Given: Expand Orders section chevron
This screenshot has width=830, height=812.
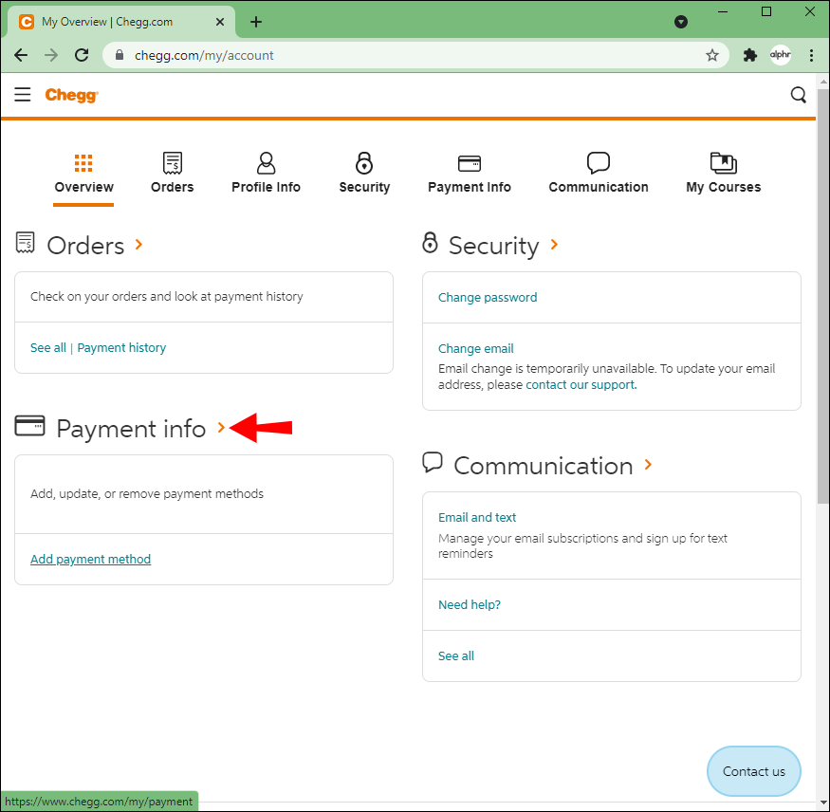Looking at the screenshot, I should (x=138, y=245).
